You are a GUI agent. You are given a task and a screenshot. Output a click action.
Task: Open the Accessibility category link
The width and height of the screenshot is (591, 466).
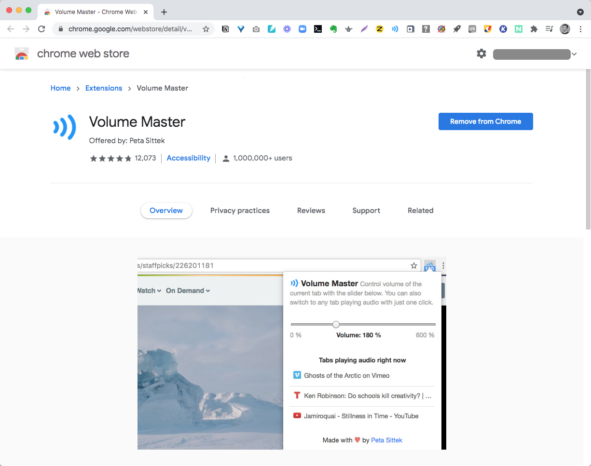point(188,158)
